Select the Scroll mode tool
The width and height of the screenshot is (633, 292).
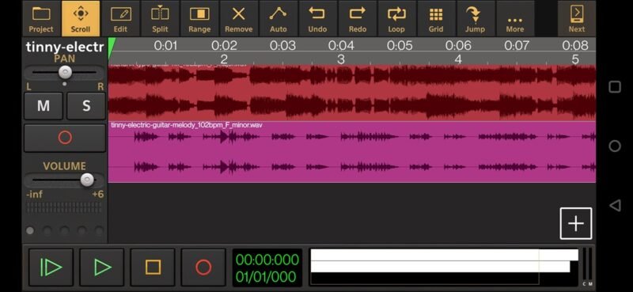tap(81, 18)
